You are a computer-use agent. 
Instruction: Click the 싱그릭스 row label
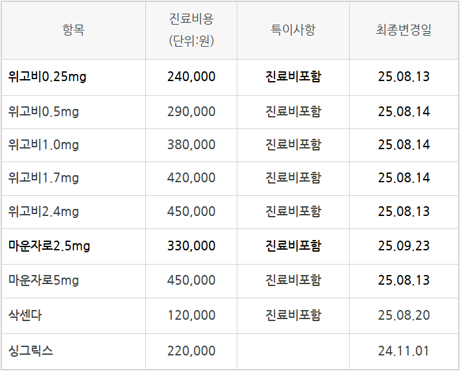[30, 351]
